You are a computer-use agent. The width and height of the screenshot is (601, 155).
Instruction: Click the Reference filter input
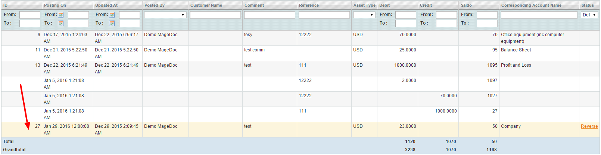tap(324, 15)
